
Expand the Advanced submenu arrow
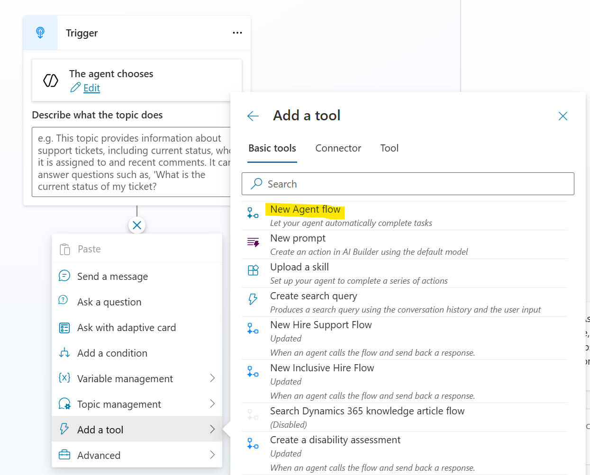(x=212, y=455)
